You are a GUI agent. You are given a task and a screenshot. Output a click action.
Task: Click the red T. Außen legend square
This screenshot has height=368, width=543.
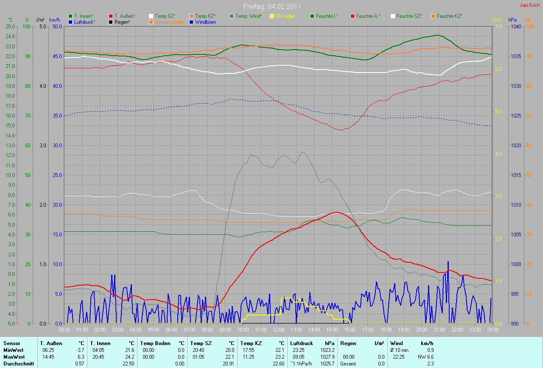coord(111,16)
